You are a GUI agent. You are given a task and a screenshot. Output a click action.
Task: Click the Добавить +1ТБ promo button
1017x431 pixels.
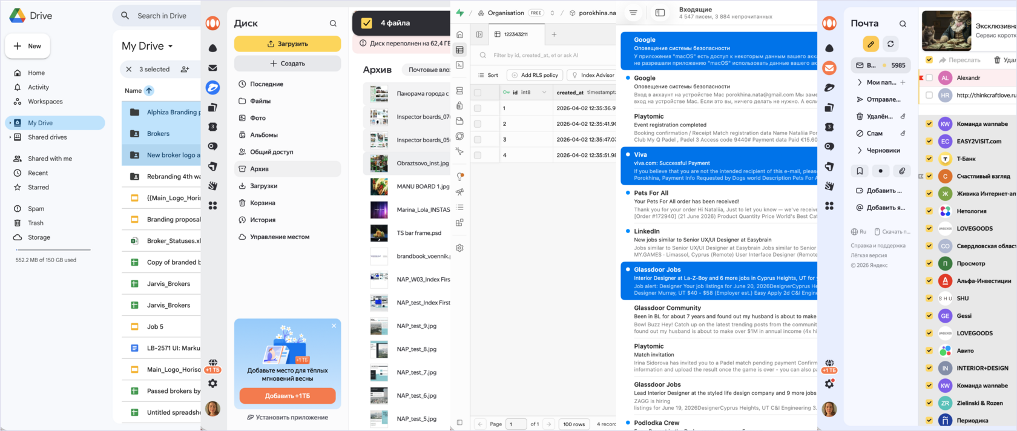[x=288, y=396]
